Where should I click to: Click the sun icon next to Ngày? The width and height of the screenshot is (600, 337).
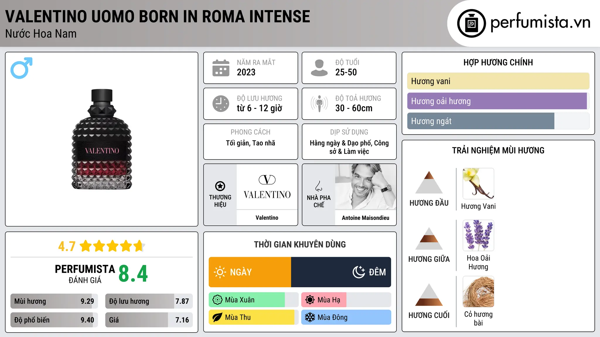(x=220, y=272)
